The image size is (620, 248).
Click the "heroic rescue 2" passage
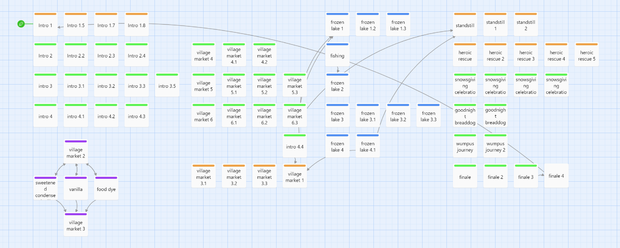coord(496,55)
